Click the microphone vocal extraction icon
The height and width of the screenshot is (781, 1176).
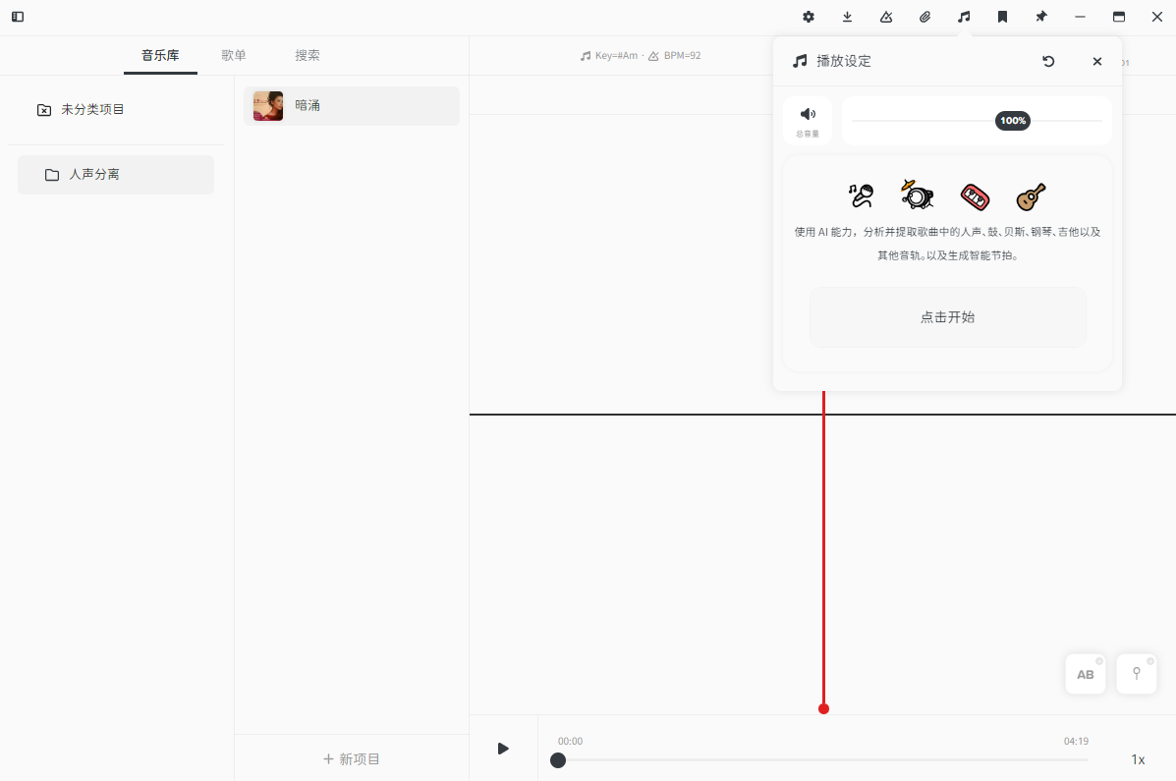tap(860, 195)
